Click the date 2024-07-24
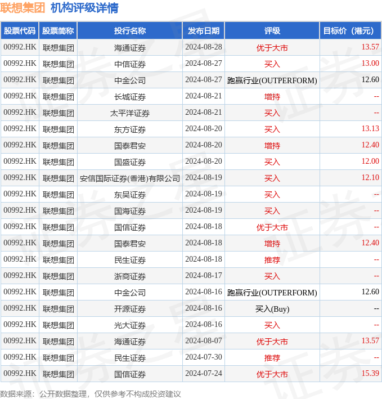This screenshot has width=382, height=399. (x=204, y=373)
